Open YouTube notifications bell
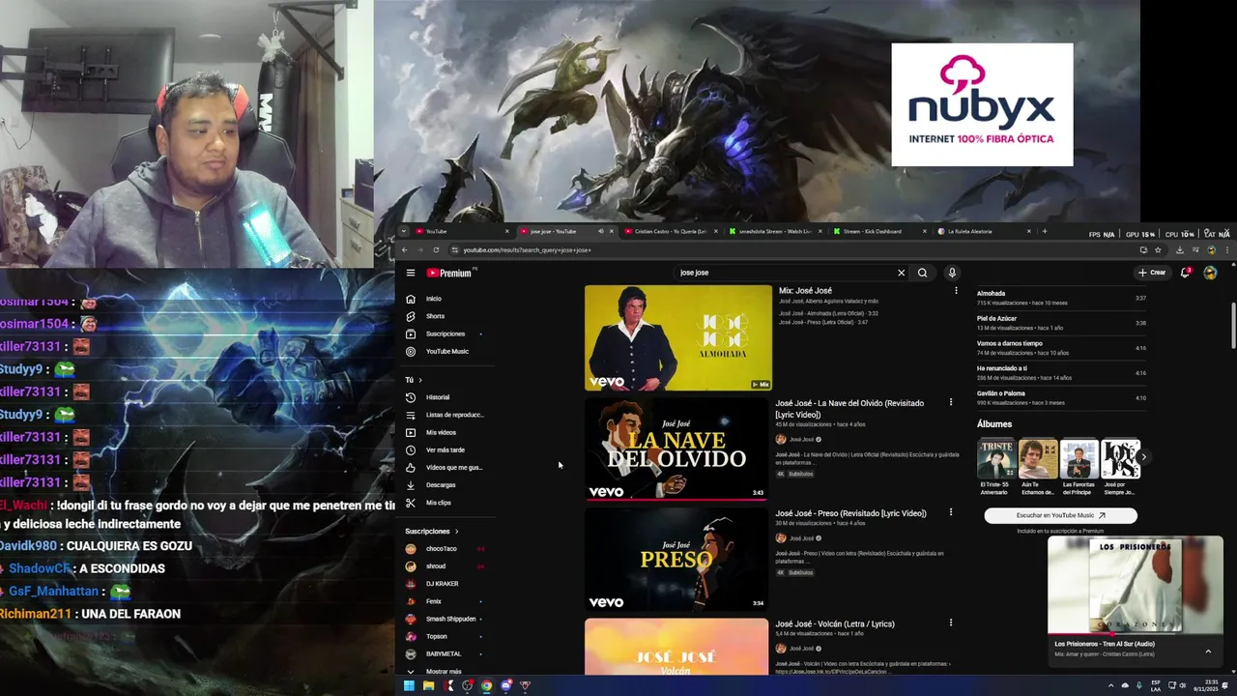The width and height of the screenshot is (1237, 696). click(x=1186, y=273)
